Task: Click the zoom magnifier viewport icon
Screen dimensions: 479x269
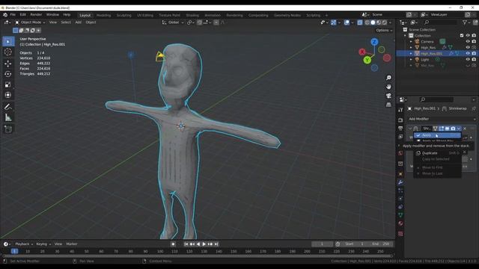Action: pyautogui.click(x=388, y=78)
